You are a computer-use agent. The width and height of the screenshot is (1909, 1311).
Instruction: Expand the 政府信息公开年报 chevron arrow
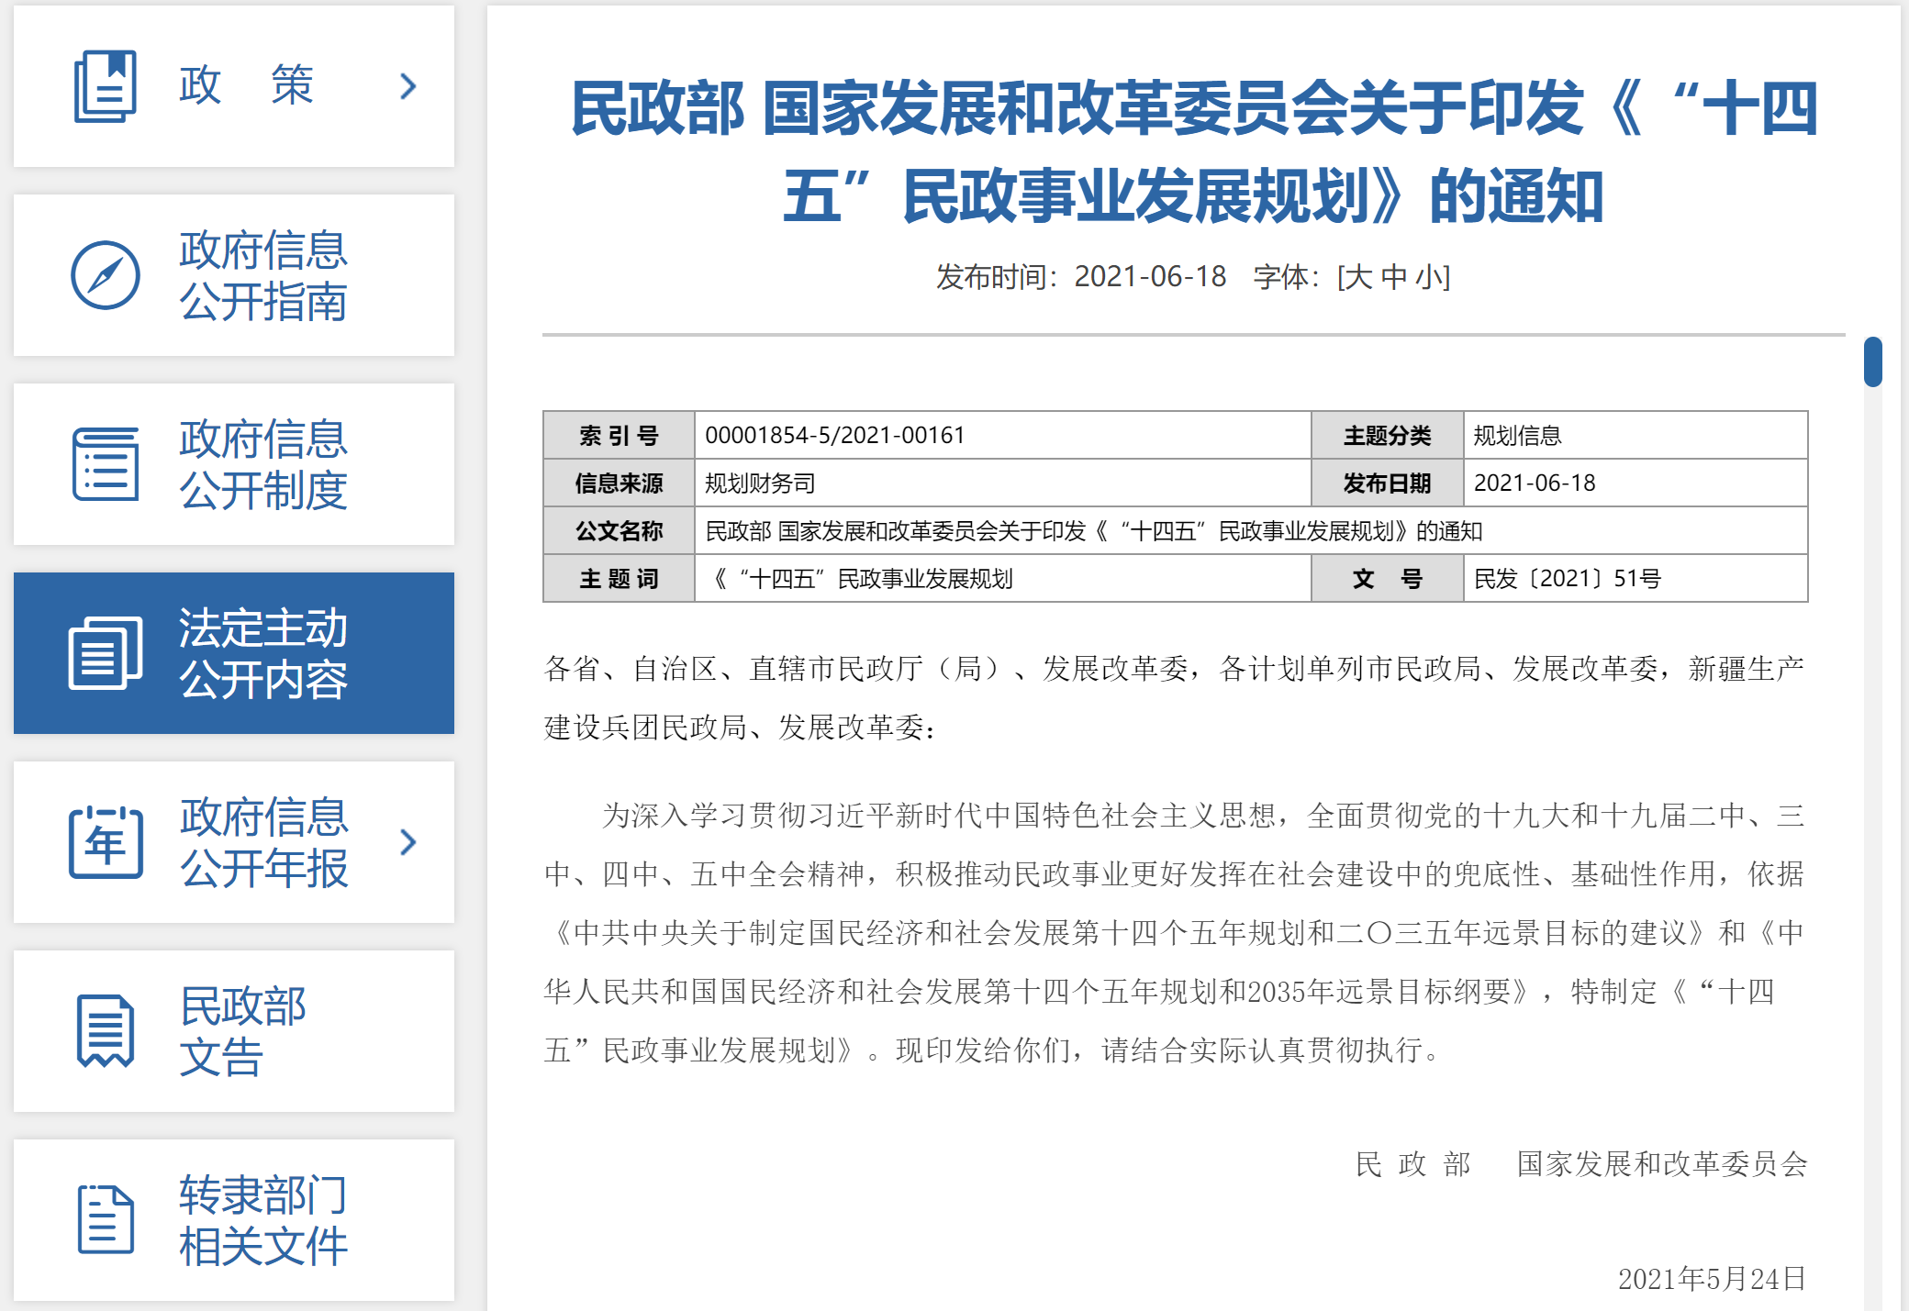tap(408, 842)
